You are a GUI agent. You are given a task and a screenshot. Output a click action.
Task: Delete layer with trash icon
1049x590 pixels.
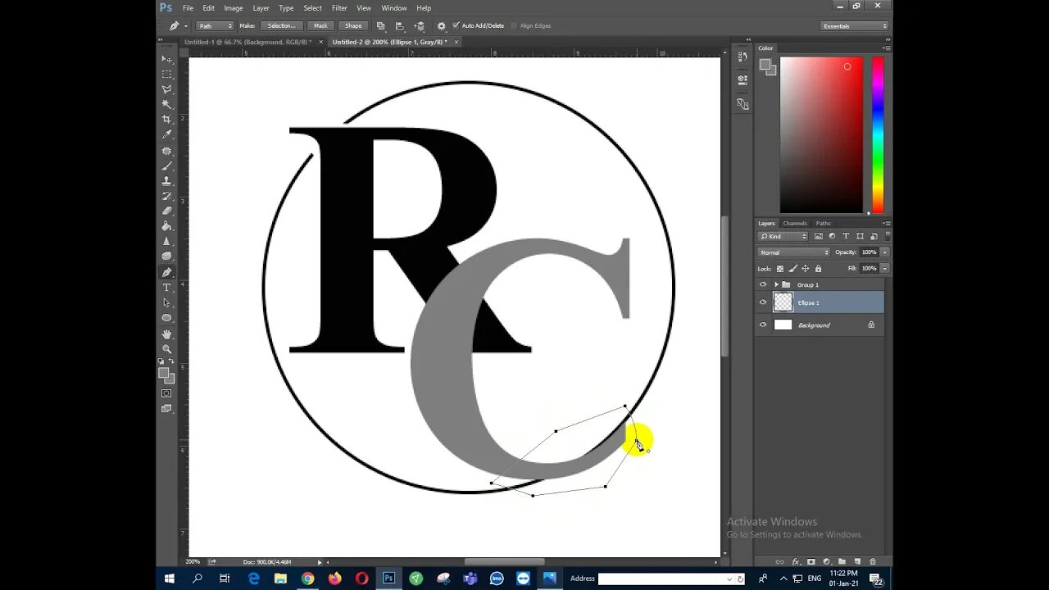click(873, 562)
